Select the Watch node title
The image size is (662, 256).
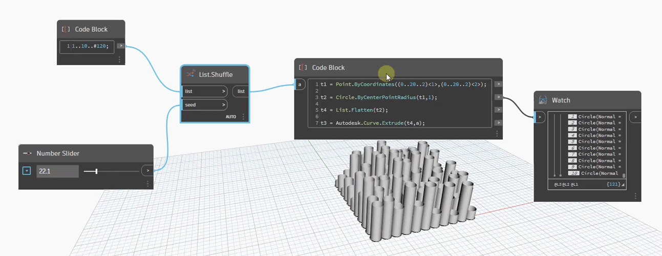click(x=561, y=100)
